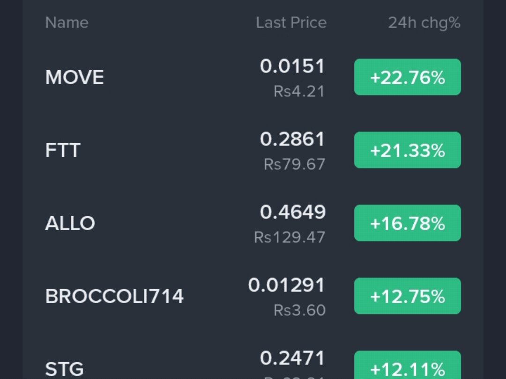Viewport: 506px width, 379px height.
Task: Click the FTT price 0.2861
Action: 292,139
